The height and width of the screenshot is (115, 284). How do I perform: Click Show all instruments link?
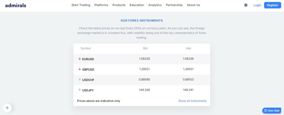click(192, 101)
